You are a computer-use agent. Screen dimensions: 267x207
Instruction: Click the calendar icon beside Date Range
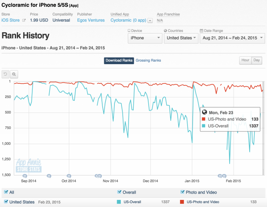click(201, 30)
